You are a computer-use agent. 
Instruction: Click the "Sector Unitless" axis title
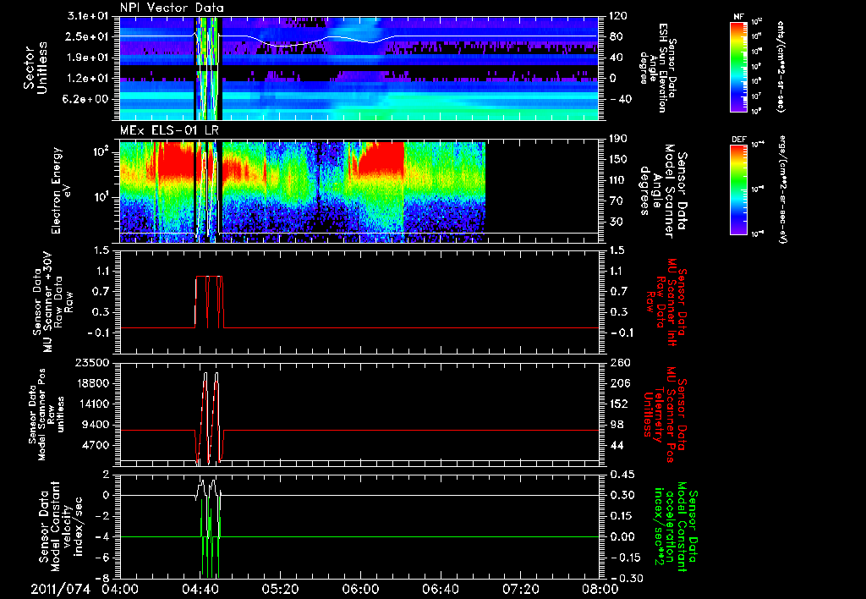click(x=36, y=68)
